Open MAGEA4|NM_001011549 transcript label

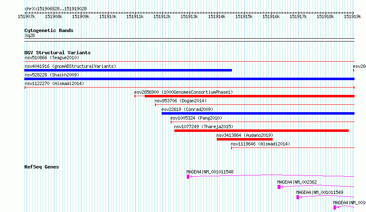coord(320,192)
